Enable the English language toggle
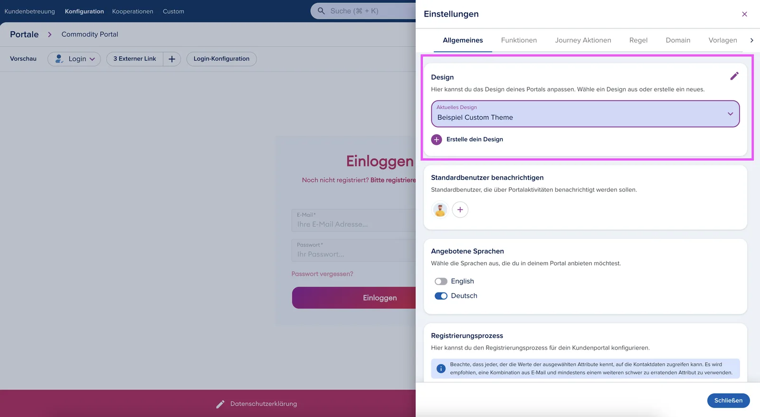This screenshot has width=760, height=417. tap(441, 282)
